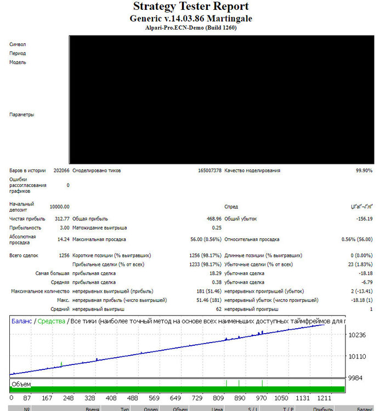Select short positions value '1256 (98.17%)'
Viewport: 385px width, 411px height.
[205, 255]
